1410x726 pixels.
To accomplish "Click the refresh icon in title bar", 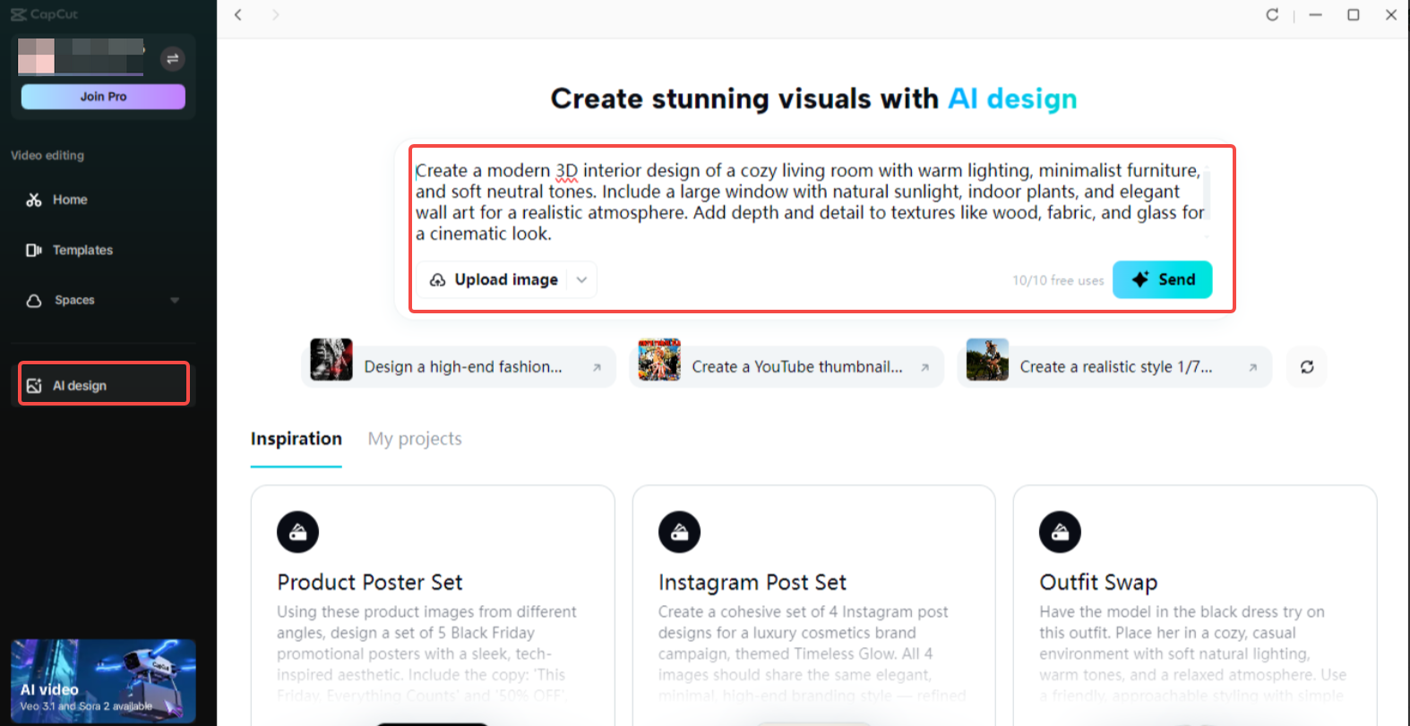I will [x=1272, y=14].
